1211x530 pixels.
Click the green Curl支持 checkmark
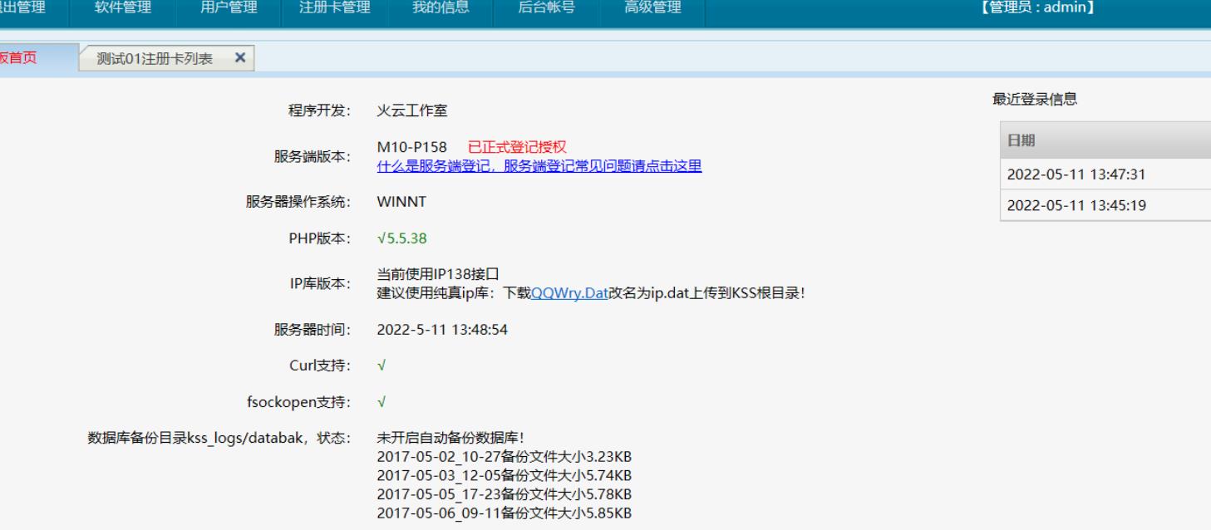tap(381, 366)
